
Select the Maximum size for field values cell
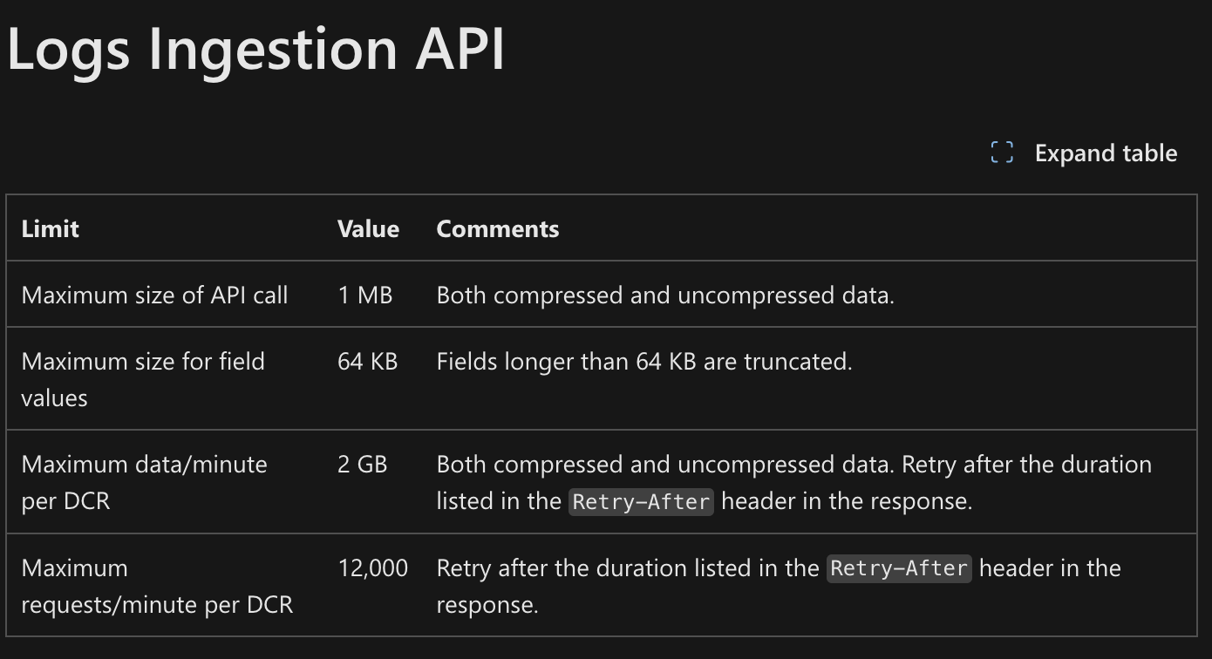(144, 378)
